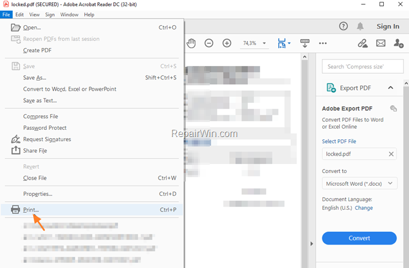Screen dimensions: 409x268
Task: Open the Microsoft Word (*.docx) format dropdown
Action: point(360,183)
